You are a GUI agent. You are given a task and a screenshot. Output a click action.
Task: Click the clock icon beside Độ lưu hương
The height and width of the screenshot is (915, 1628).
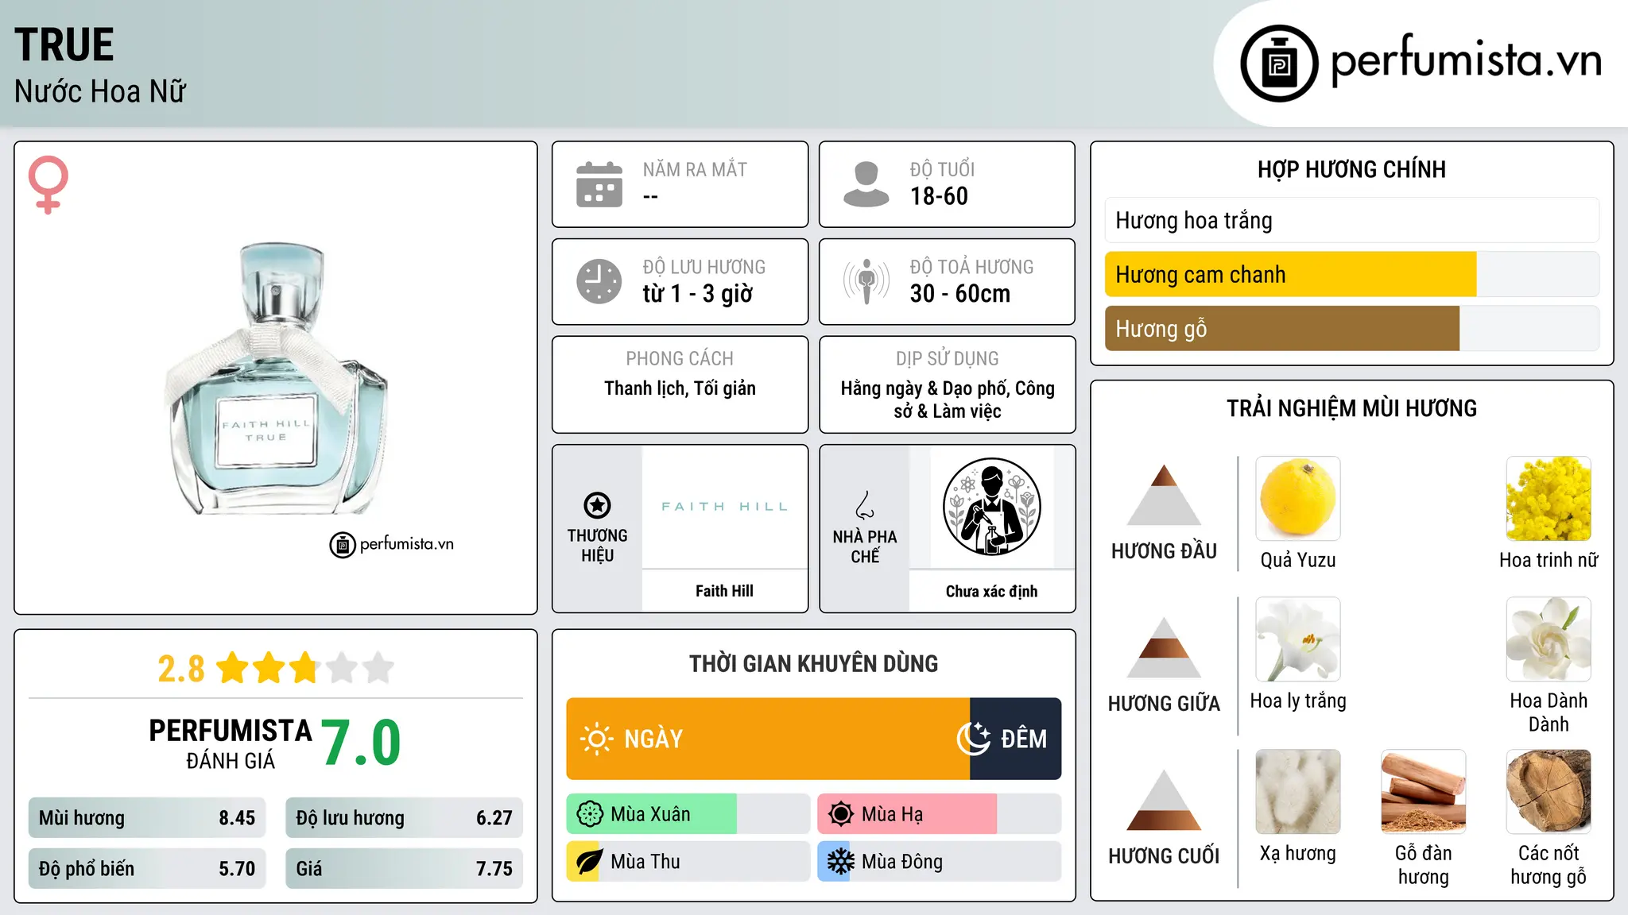point(599,281)
